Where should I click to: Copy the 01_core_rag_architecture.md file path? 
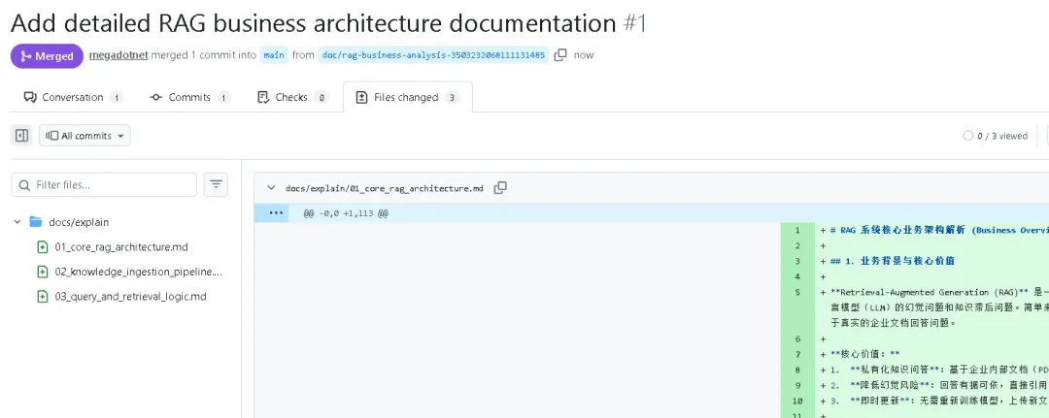500,188
